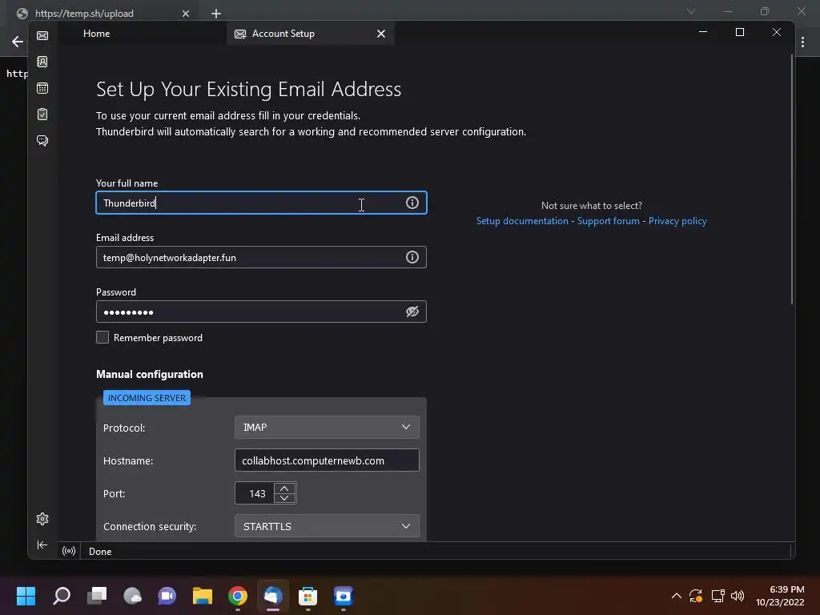This screenshot has height=615, width=820.
Task: Maximize the Thunderbird window
Action: 739,32
